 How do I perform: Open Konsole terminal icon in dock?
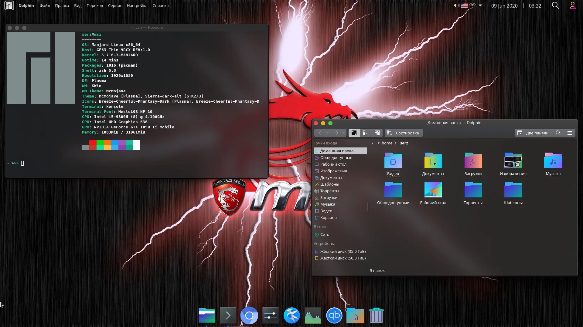click(228, 315)
